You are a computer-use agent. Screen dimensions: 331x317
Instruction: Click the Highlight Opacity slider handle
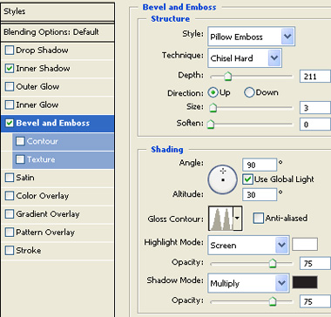pos(273,264)
